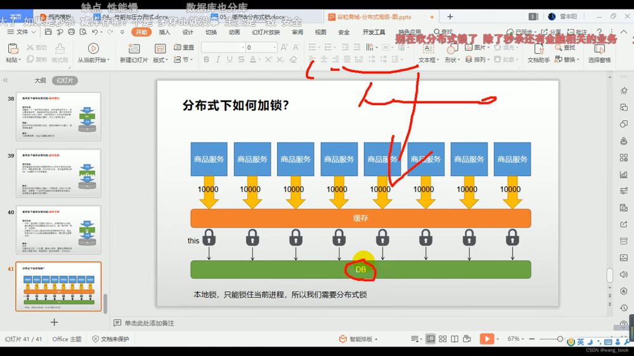This screenshot has width=634, height=356.
Task: Open the 67% zoom level dropdown
Action: click(516, 339)
